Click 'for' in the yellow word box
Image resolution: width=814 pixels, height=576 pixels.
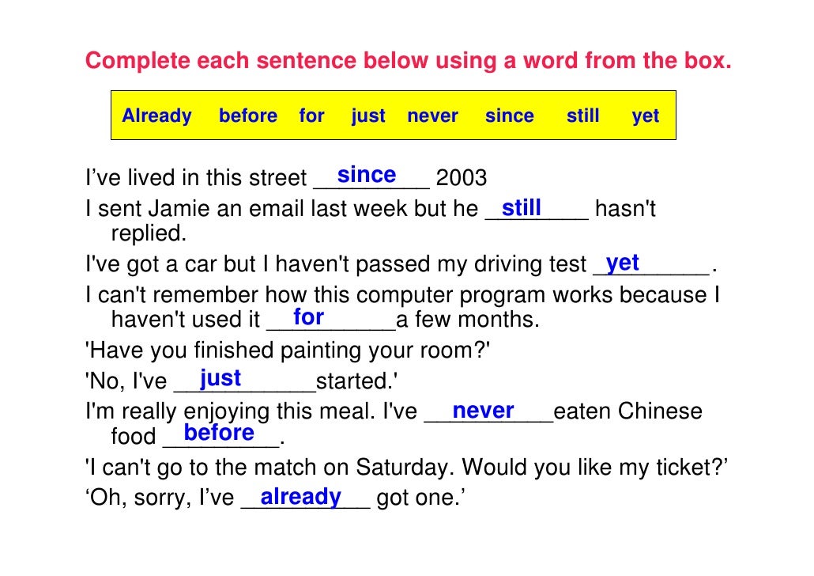click(x=311, y=116)
